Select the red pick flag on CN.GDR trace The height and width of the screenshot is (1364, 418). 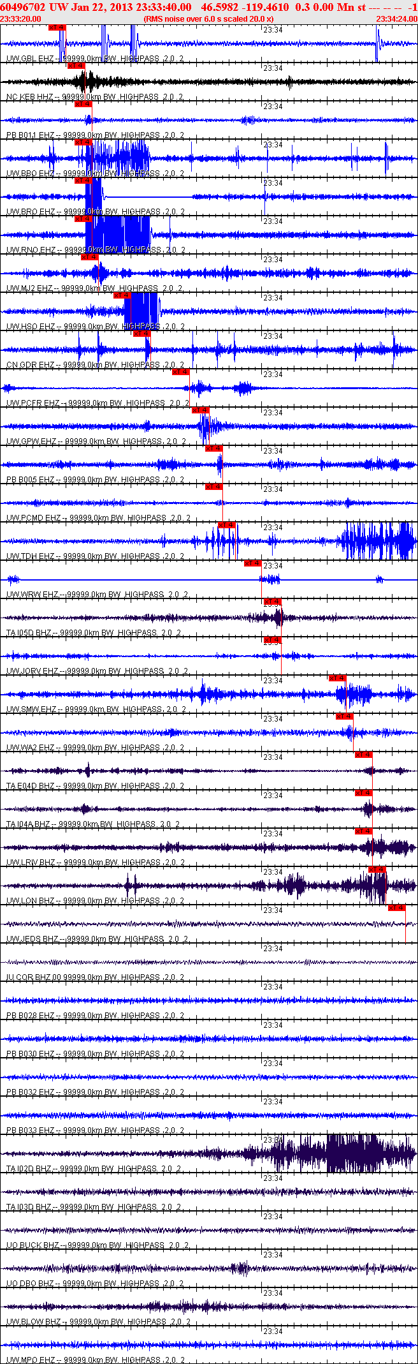tap(141, 334)
